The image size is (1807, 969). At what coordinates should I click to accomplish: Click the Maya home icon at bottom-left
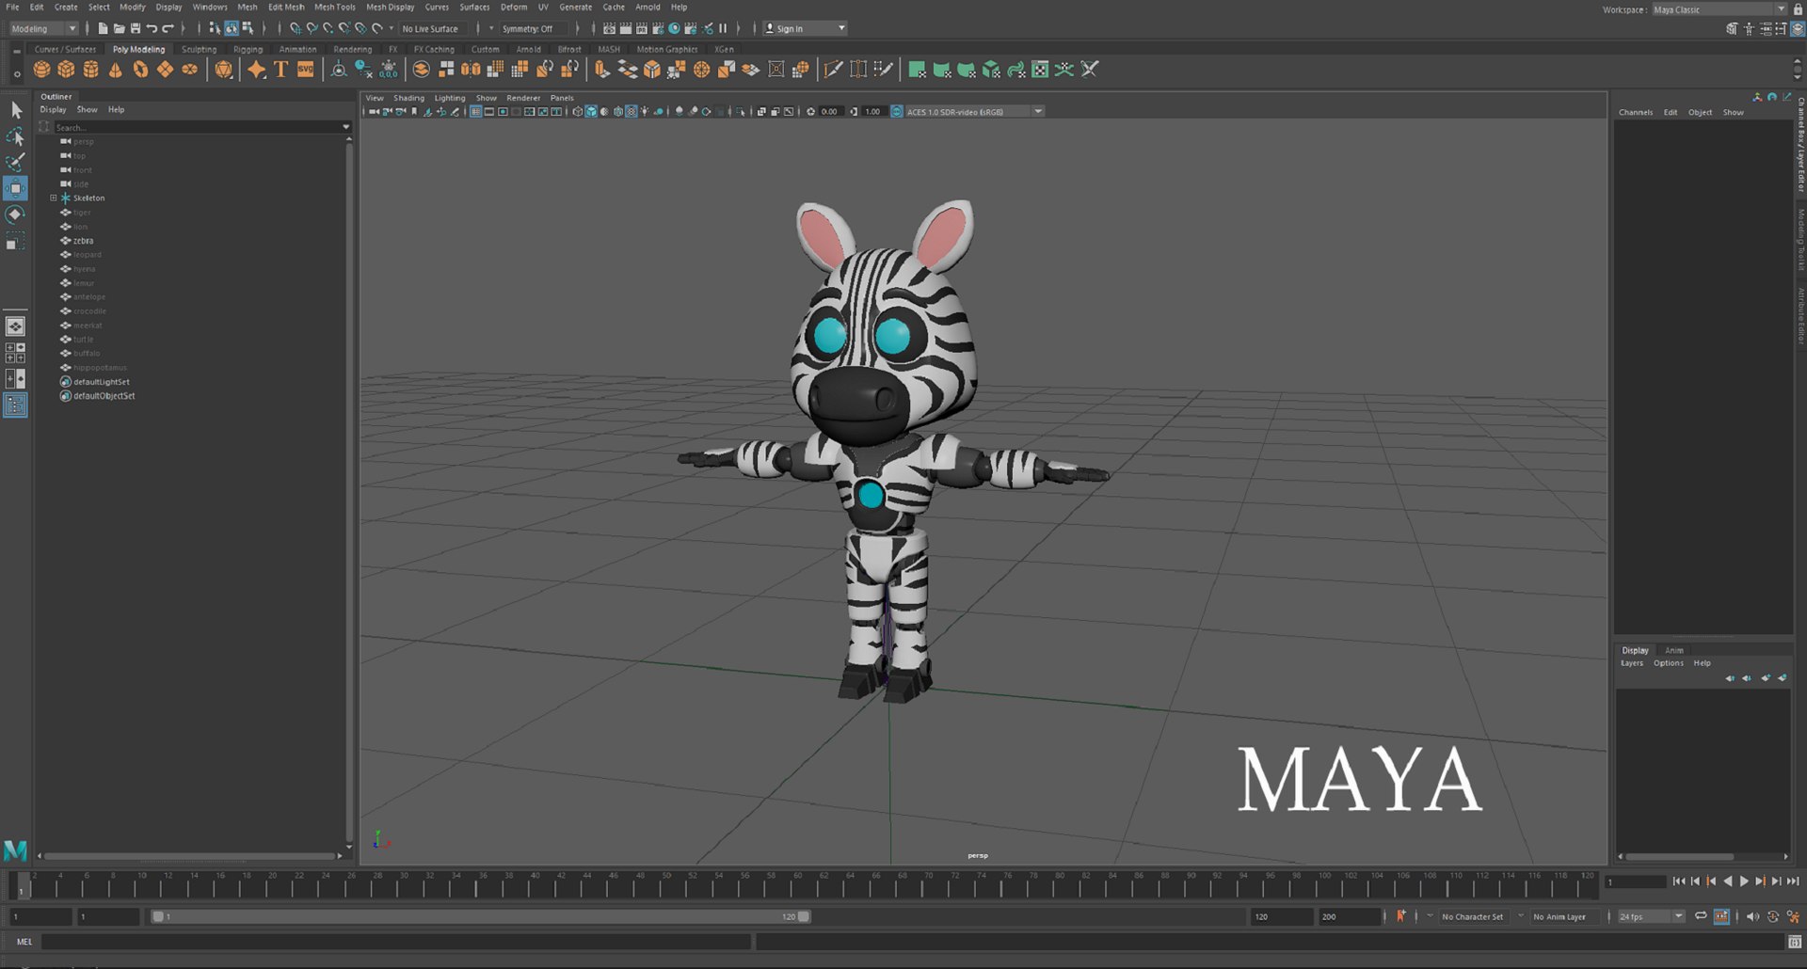(x=15, y=850)
